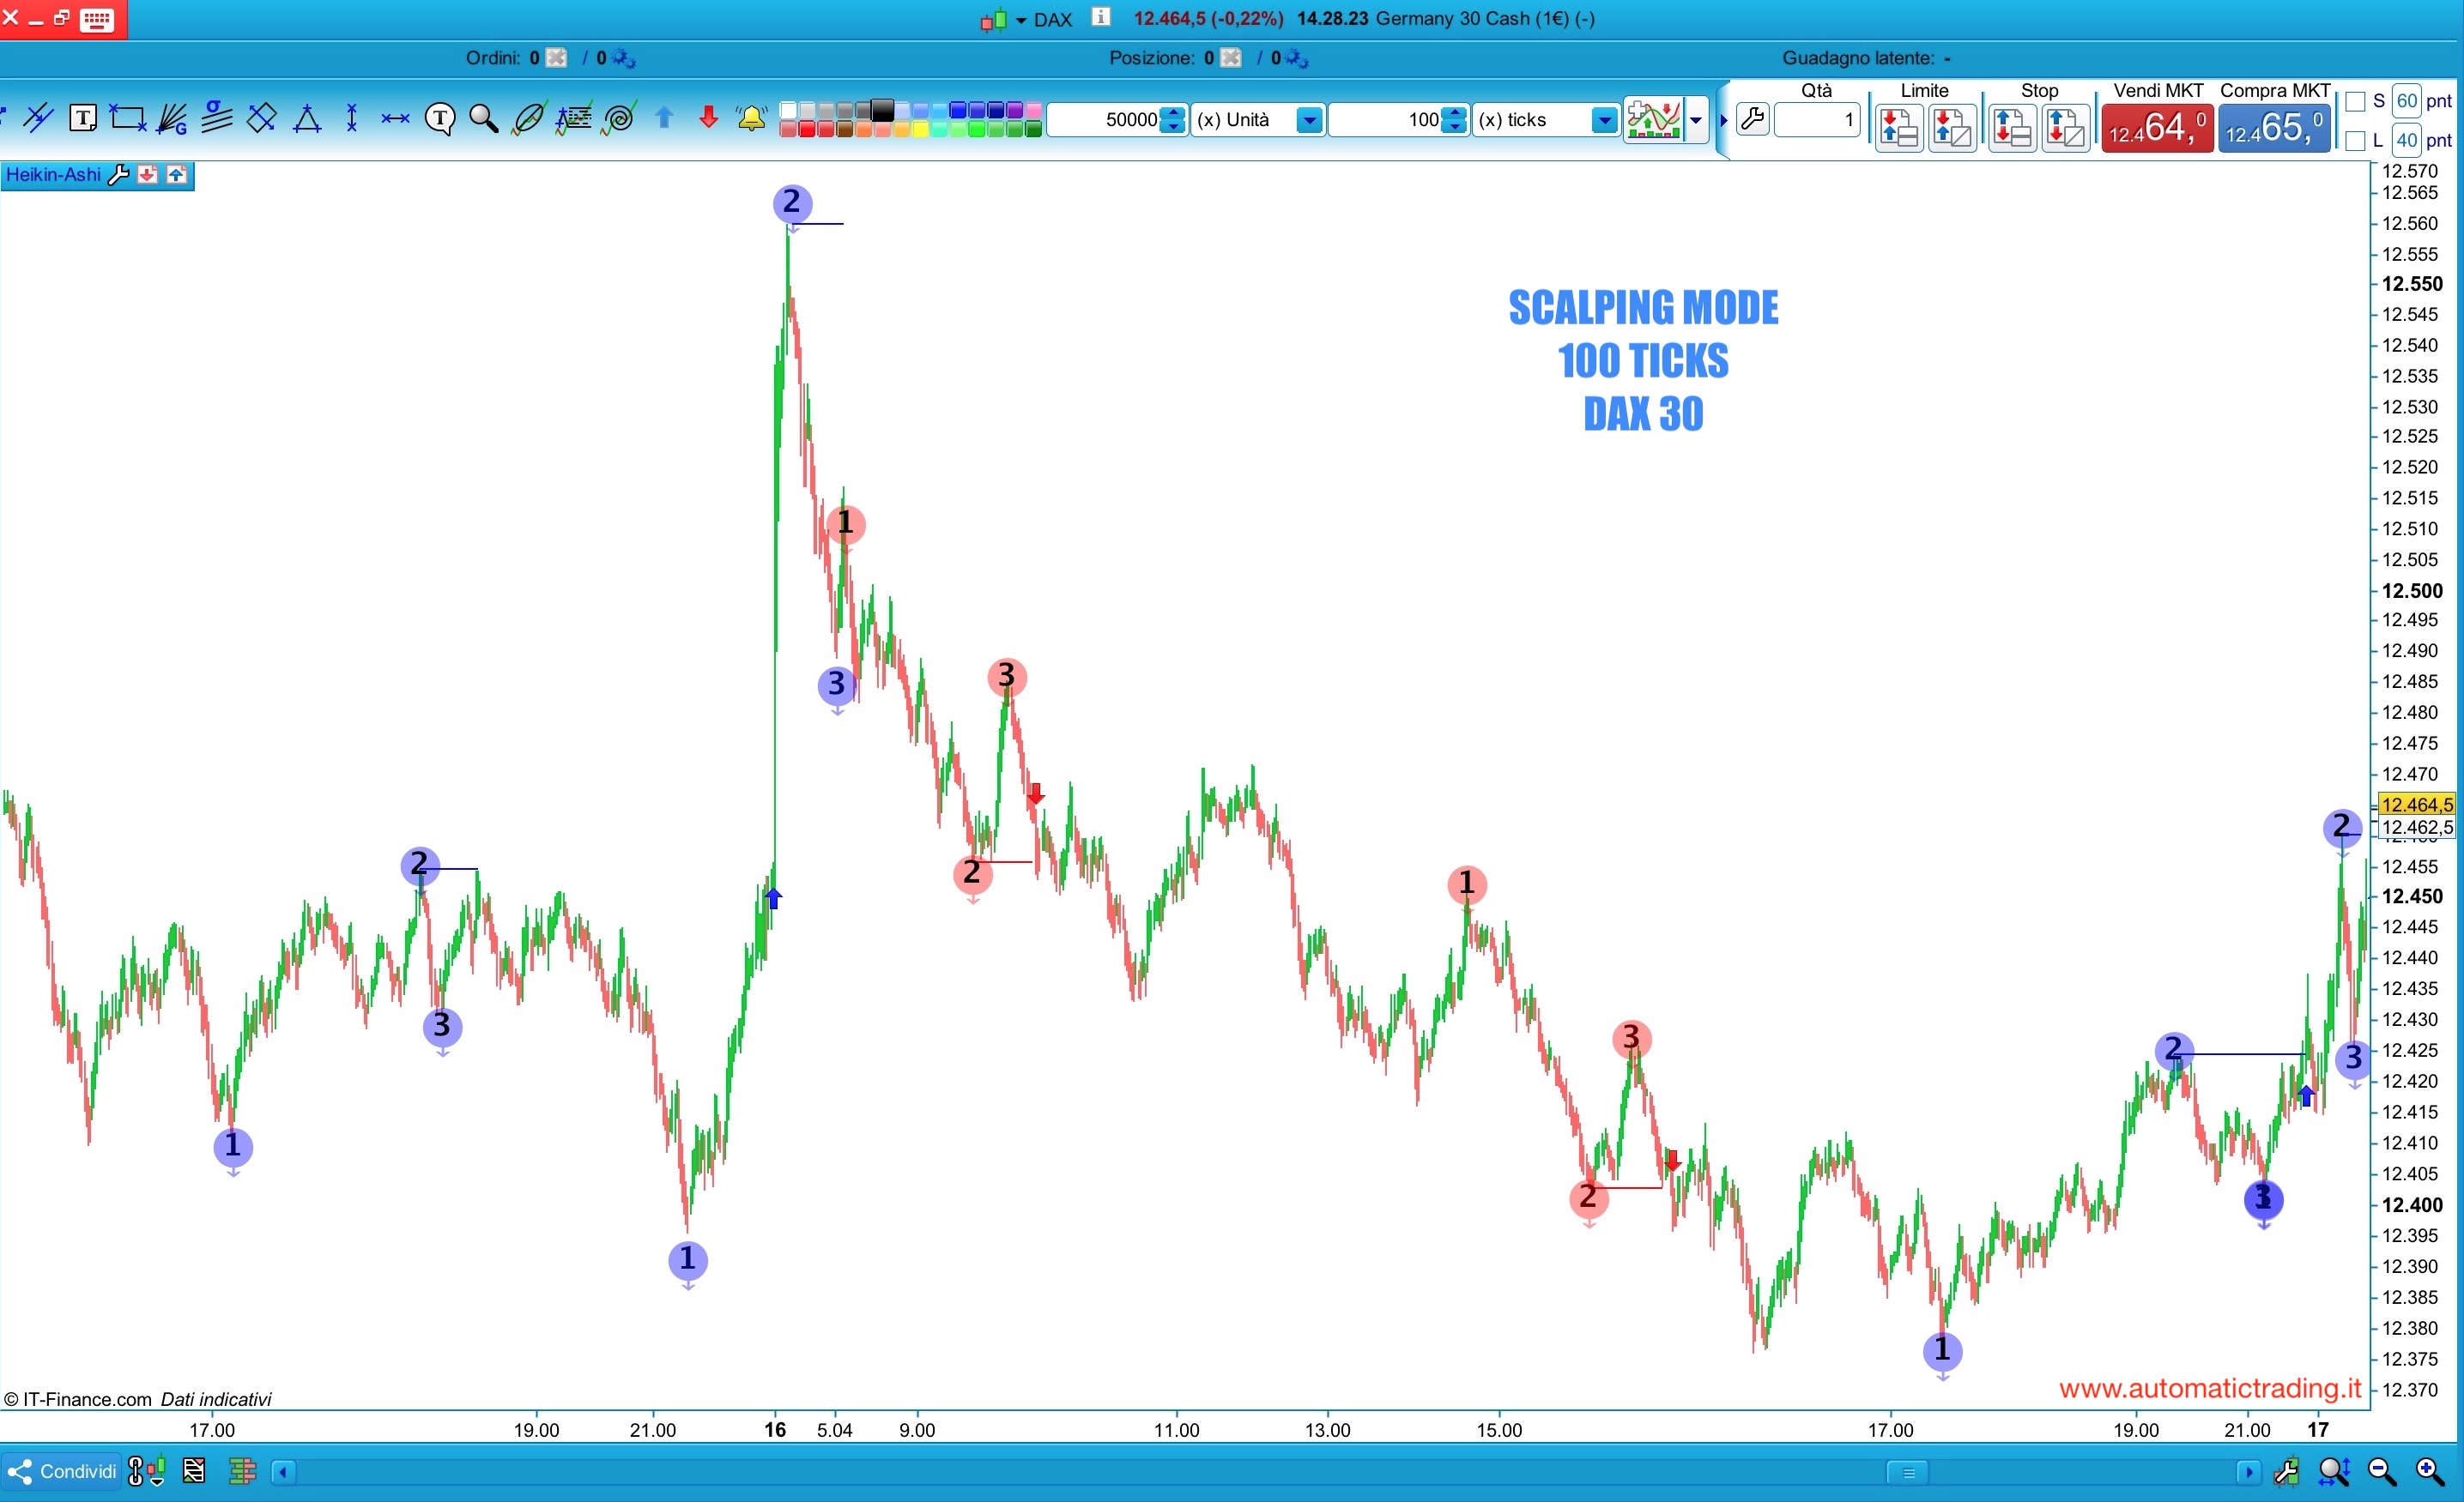
Task: Open Heikin-Ashi indicator settings wrench
Action: [119, 176]
